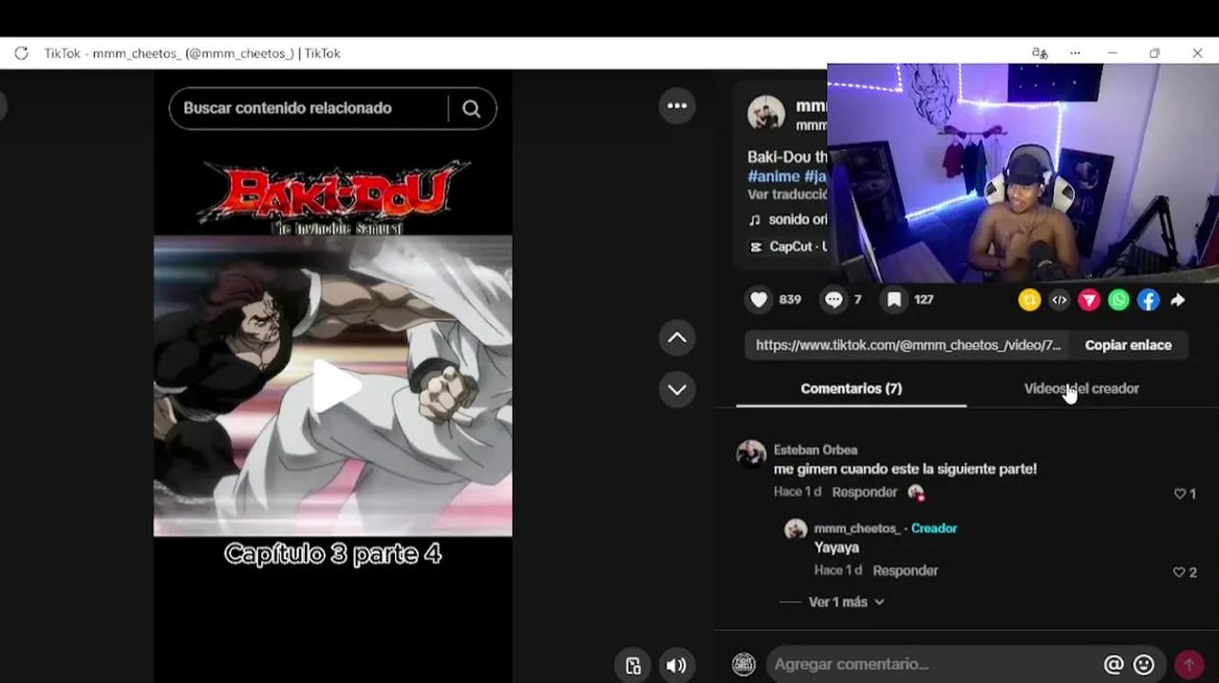Viewport: 1219px width, 683px height.
Task: Click mmm_cheetos_ avatar in reply
Action: point(796,529)
